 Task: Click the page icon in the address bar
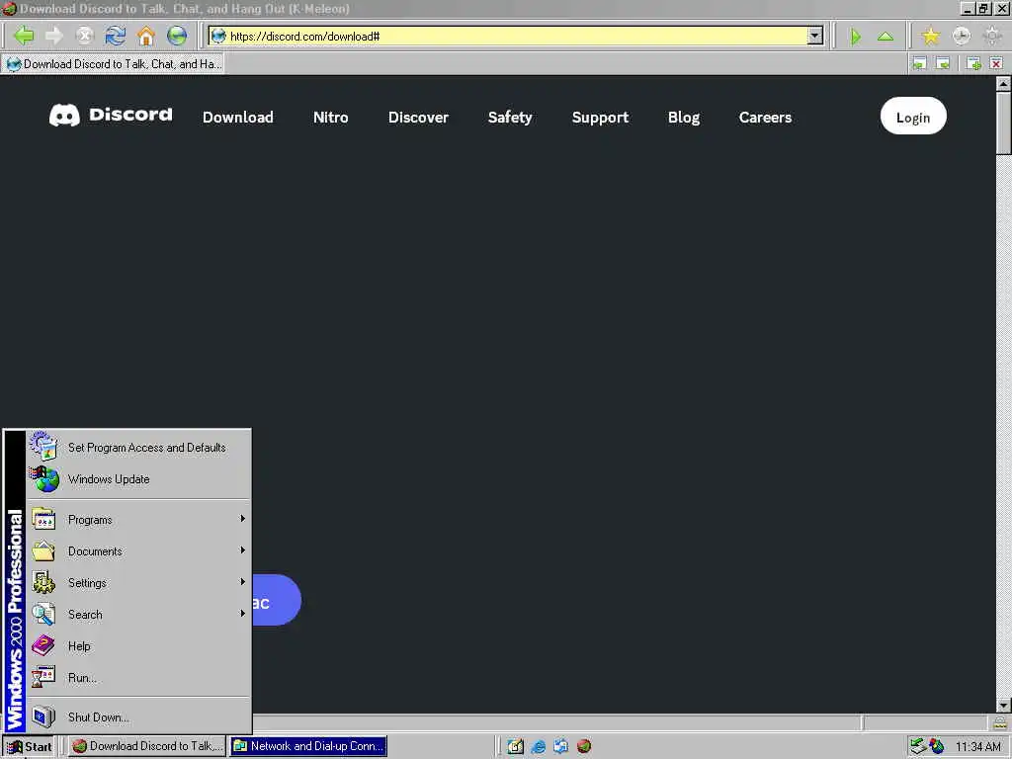coord(218,37)
